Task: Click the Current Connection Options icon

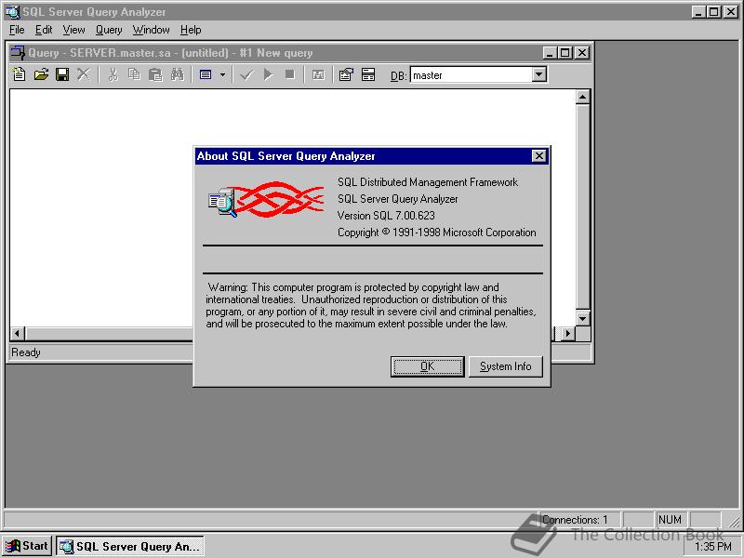Action: point(346,74)
